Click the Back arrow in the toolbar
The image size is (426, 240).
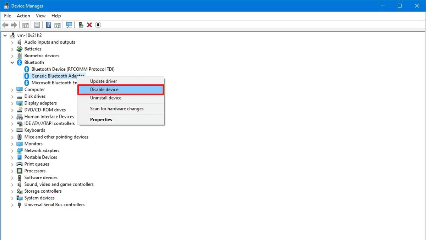pyautogui.click(x=5, y=25)
